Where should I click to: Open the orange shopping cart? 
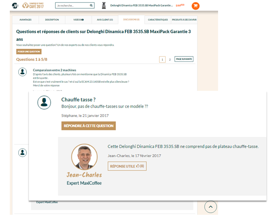(x=195, y=6)
